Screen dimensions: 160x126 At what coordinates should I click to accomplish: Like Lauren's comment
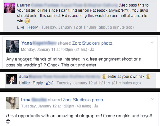coord(21,27)
